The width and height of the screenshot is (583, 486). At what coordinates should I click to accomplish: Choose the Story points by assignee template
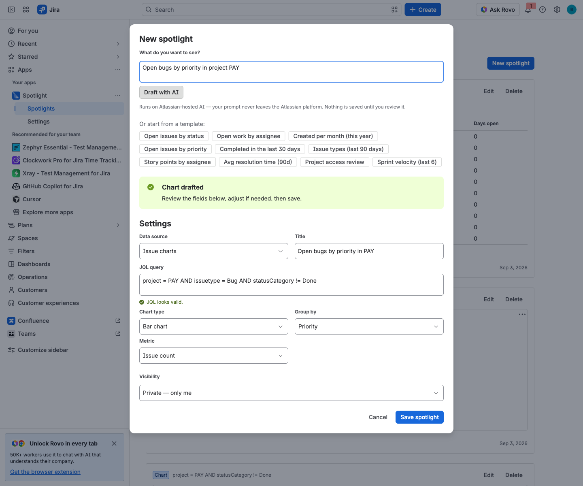(x=177, y=162)
